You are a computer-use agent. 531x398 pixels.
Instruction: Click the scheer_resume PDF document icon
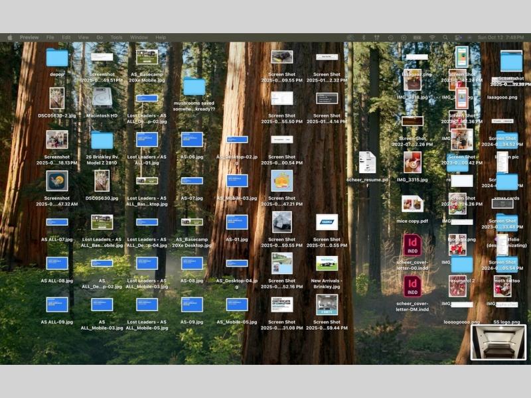pyautogui.click(x=367, y=162)
